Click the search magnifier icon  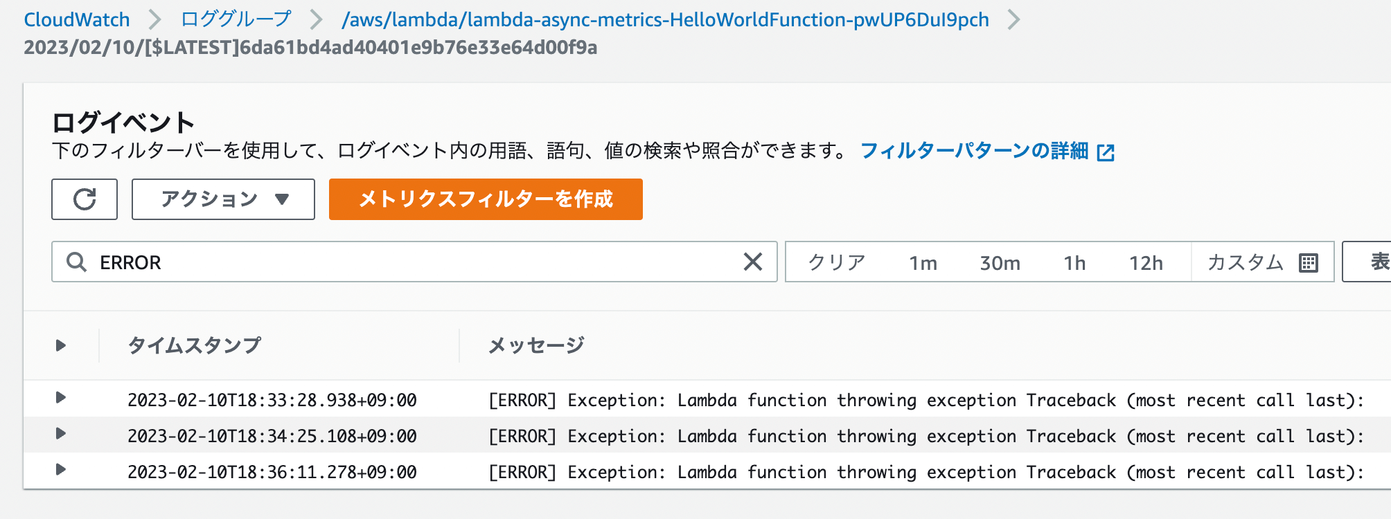76,262
